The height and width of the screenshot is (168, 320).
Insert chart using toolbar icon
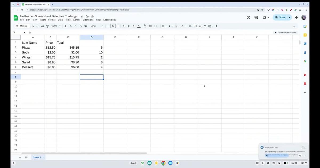click(x=200, y=26)
